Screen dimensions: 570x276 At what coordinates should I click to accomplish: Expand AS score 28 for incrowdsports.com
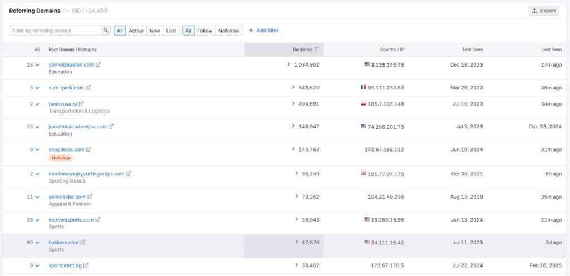click(x=33, y=219)
